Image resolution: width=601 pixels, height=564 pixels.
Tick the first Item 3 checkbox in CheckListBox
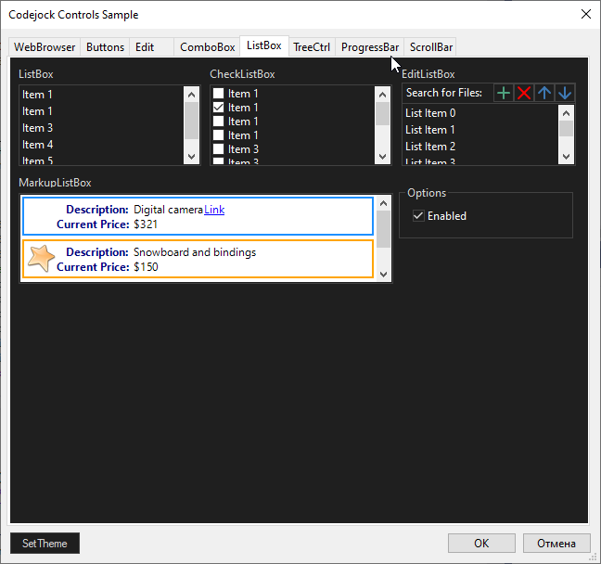[219, 149]
